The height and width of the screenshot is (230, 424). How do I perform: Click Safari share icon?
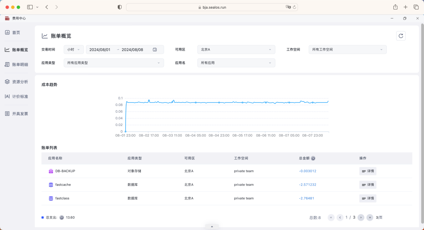(x=395, y=7)
